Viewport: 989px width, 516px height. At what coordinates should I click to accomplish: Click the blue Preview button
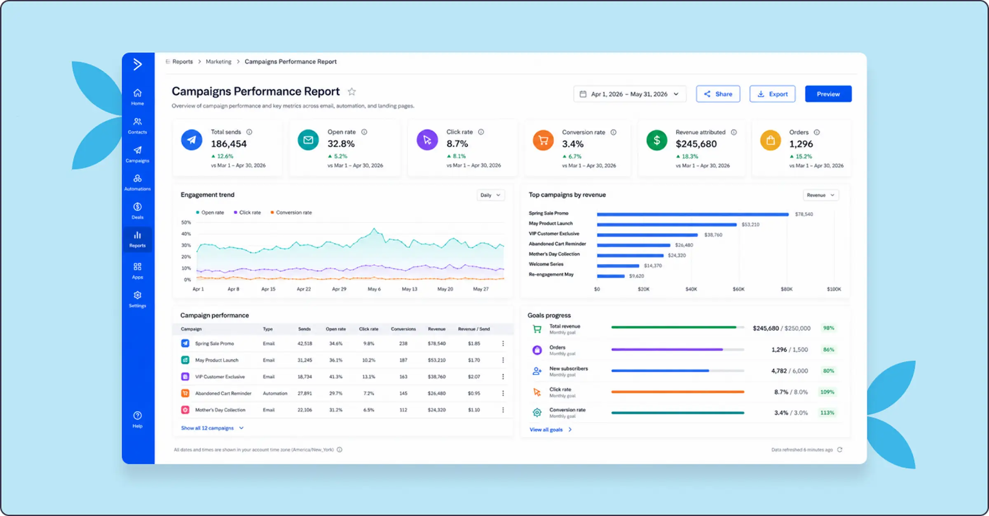[x=828, y=94]
